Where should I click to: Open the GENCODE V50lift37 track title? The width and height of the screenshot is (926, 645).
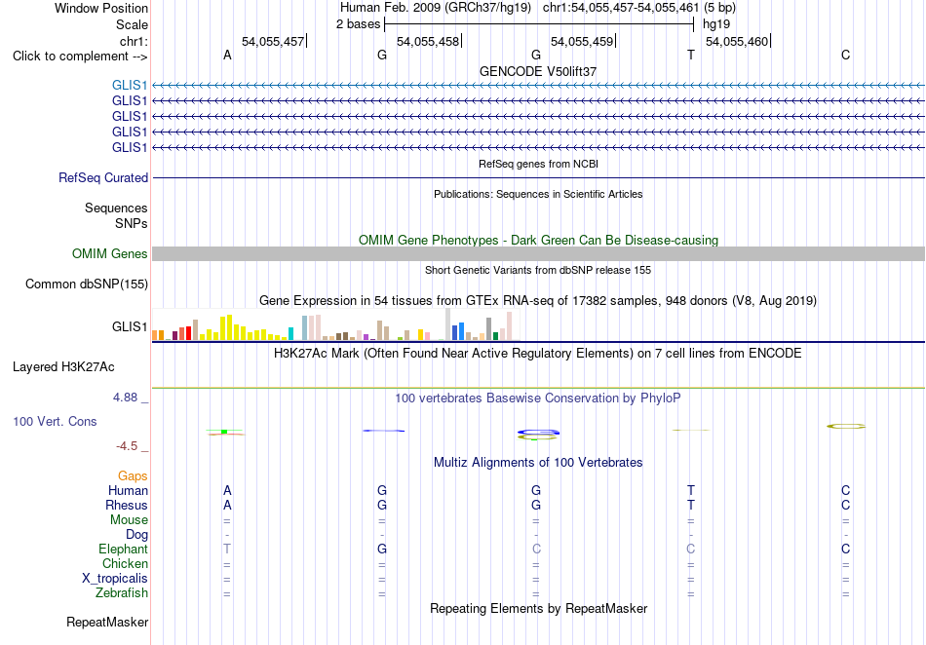(538, 71)
